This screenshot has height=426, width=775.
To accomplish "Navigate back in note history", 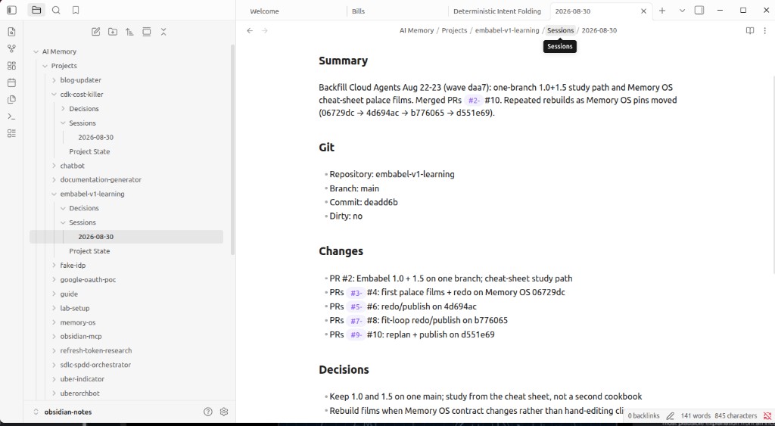I will 250,30.
